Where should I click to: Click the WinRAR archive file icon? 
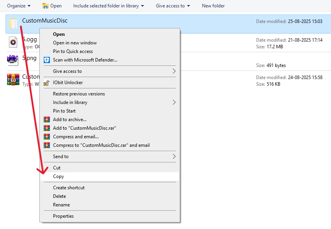pyautogui.click(x=13, y=79)
